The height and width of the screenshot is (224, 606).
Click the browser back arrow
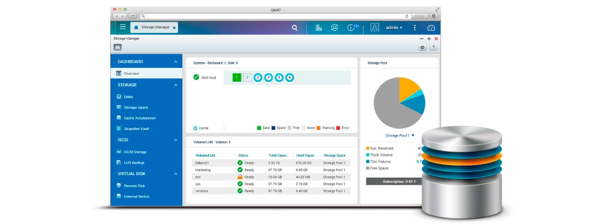(116, 16)
